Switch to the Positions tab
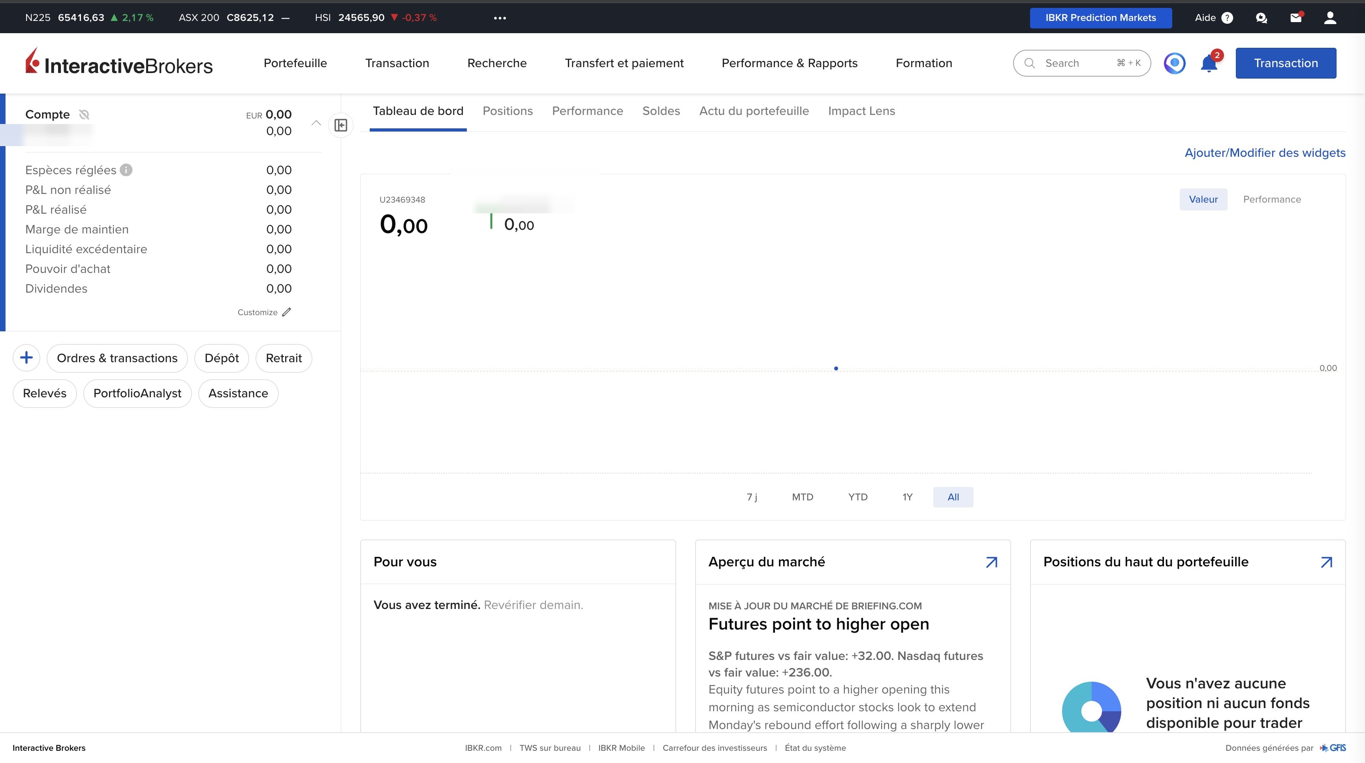 [508, 111]
